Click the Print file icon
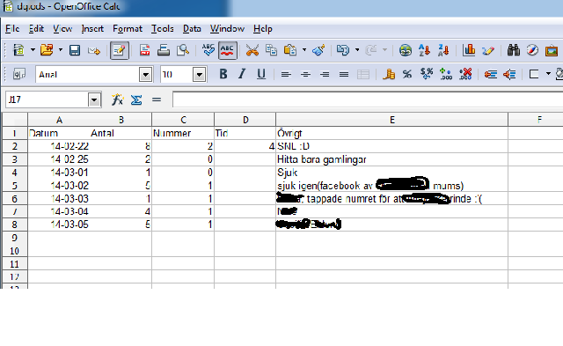Image resolution: width=563 pixels, height=346 pixels. (x=164, y=50)
